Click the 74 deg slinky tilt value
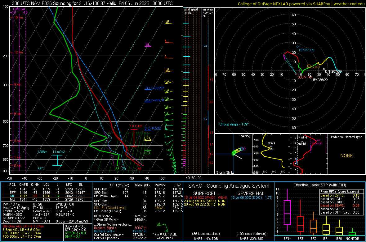Viewport: 366px width, 242px height. [x=245, y=136]
